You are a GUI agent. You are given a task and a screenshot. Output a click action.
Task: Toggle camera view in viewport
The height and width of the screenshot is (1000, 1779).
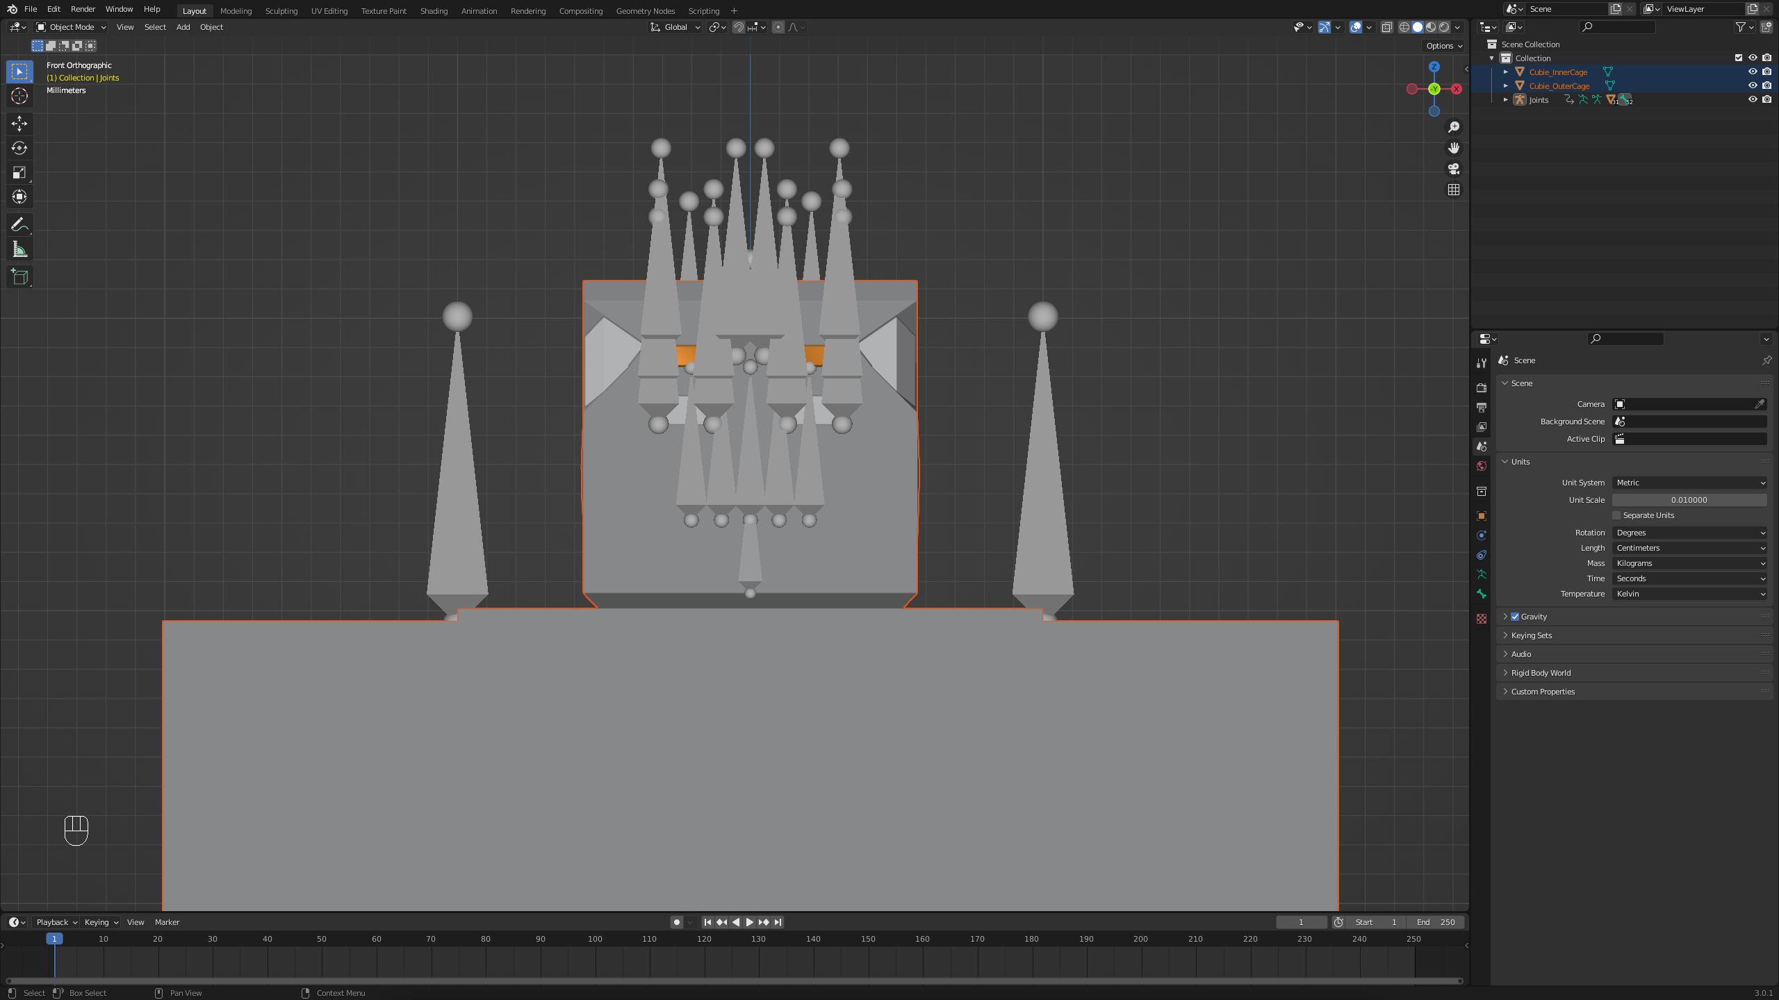[x=1453, y=169]
